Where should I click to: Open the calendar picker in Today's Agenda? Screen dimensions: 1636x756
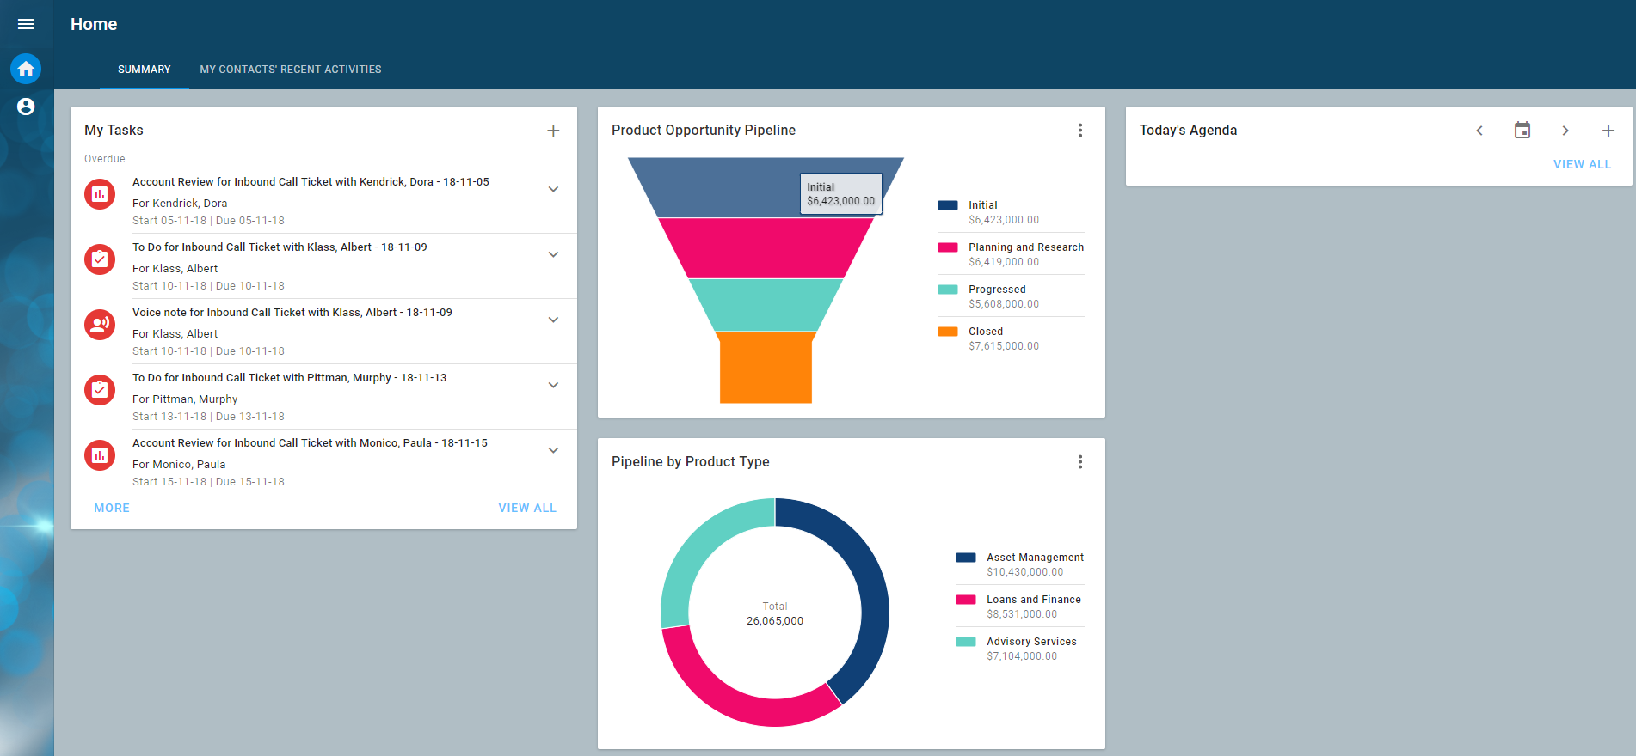(1522, 131)
